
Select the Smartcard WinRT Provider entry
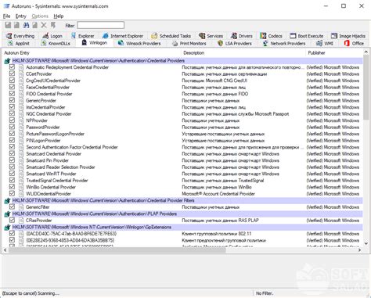coord(51,174)
